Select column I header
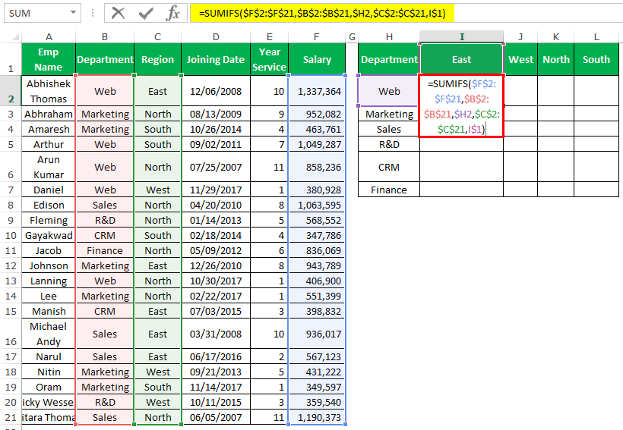 tap(461, 36)
